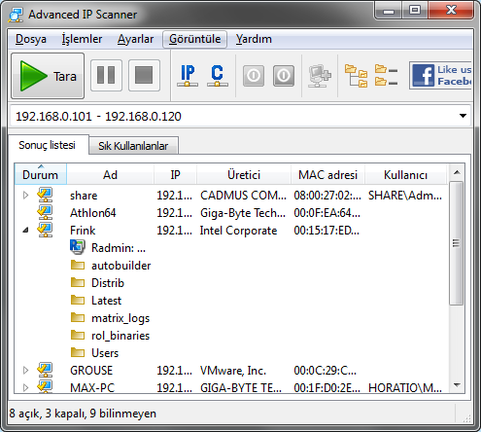Select the autobuilder shared folder
Viewport: 481px width, 432px height.
(x=111, y=266)
